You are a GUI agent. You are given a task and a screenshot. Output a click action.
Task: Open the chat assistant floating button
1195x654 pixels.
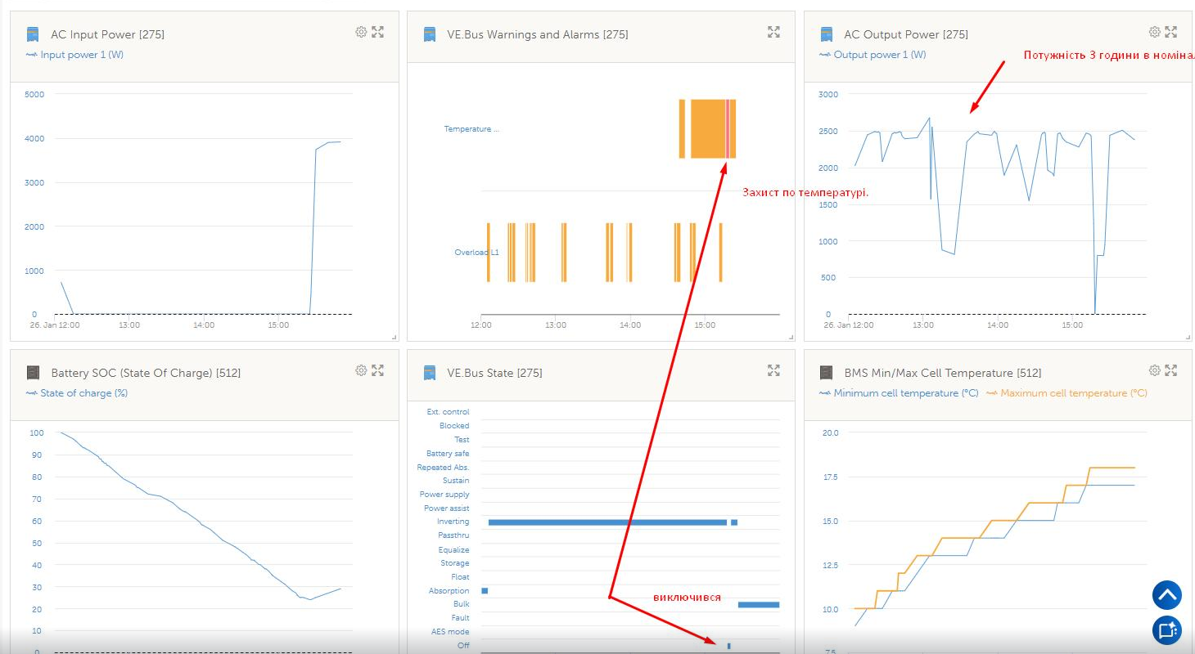[x=1167, y=630]
